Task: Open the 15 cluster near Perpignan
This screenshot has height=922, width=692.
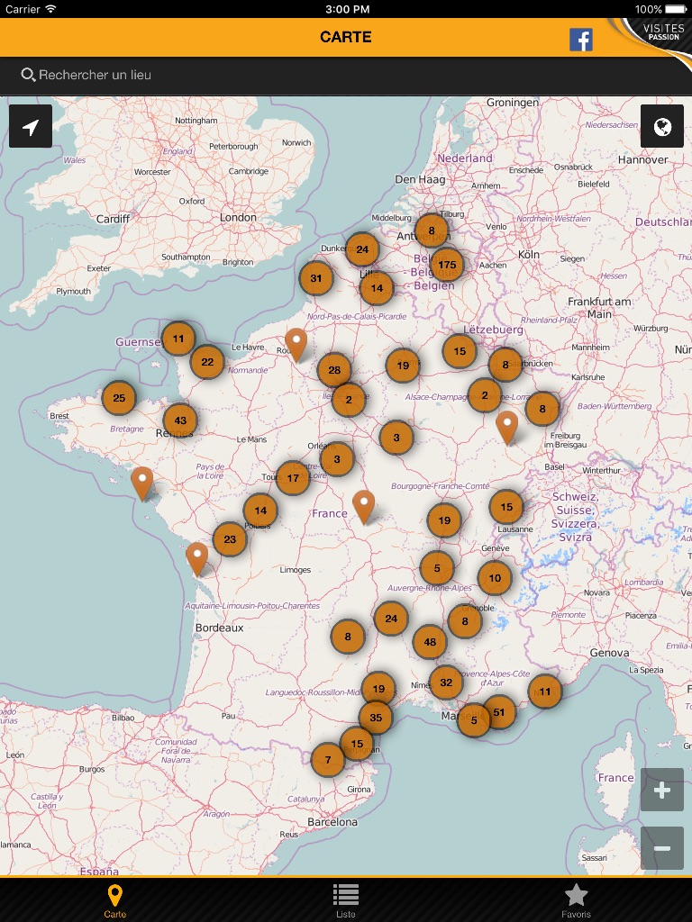Action: tap(357, 743)
